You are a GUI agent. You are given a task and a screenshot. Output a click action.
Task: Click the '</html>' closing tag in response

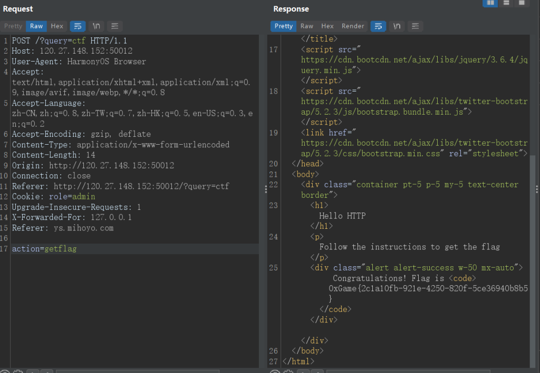298,361
